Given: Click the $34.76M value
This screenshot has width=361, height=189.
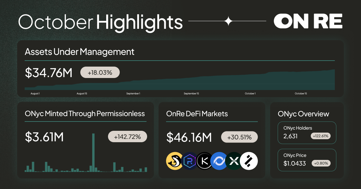Looking at the screenshot, I should point(48,73).
